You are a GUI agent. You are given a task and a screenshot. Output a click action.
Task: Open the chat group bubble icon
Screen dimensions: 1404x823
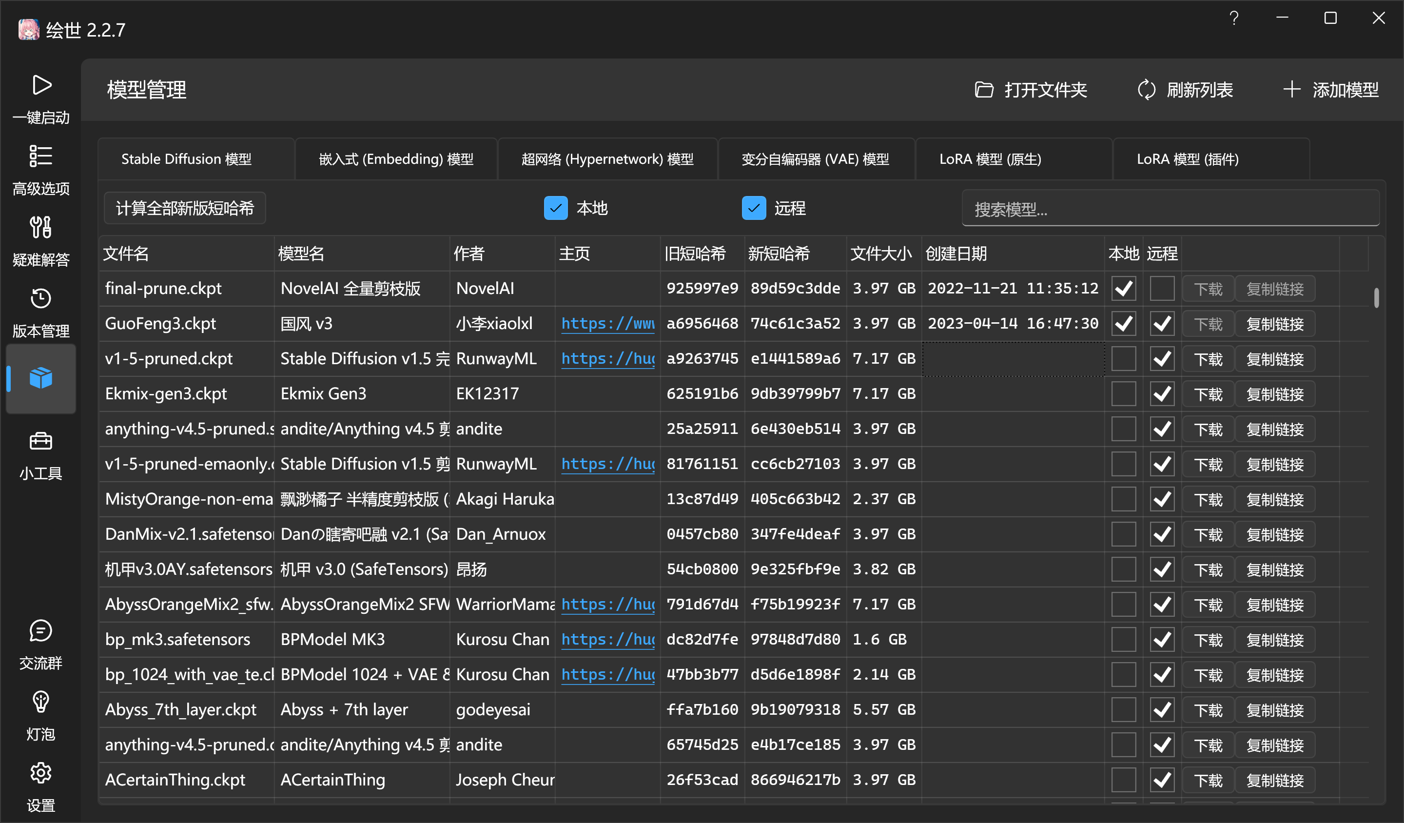click(x=40, y=631)
